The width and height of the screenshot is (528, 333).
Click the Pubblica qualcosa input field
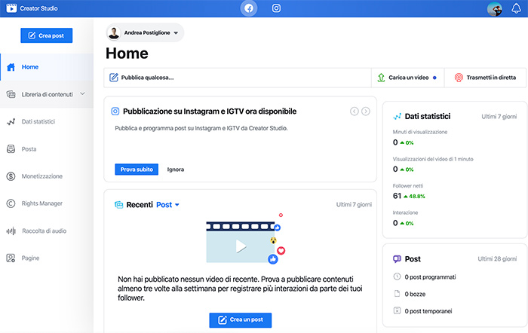click(x=238, y=78)
